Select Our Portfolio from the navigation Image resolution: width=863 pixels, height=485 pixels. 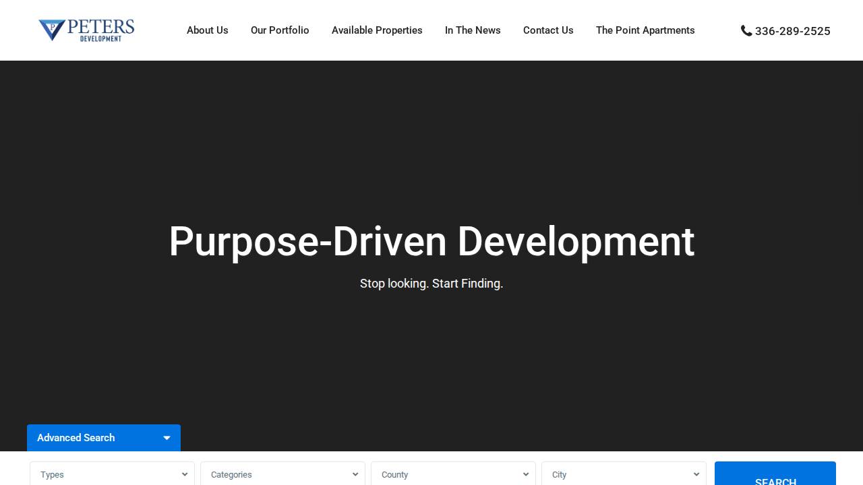pyautogui.click(x=280, y=30)
